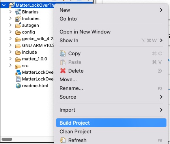Click the project configuration file icon with warning

[x=18, y=73]
